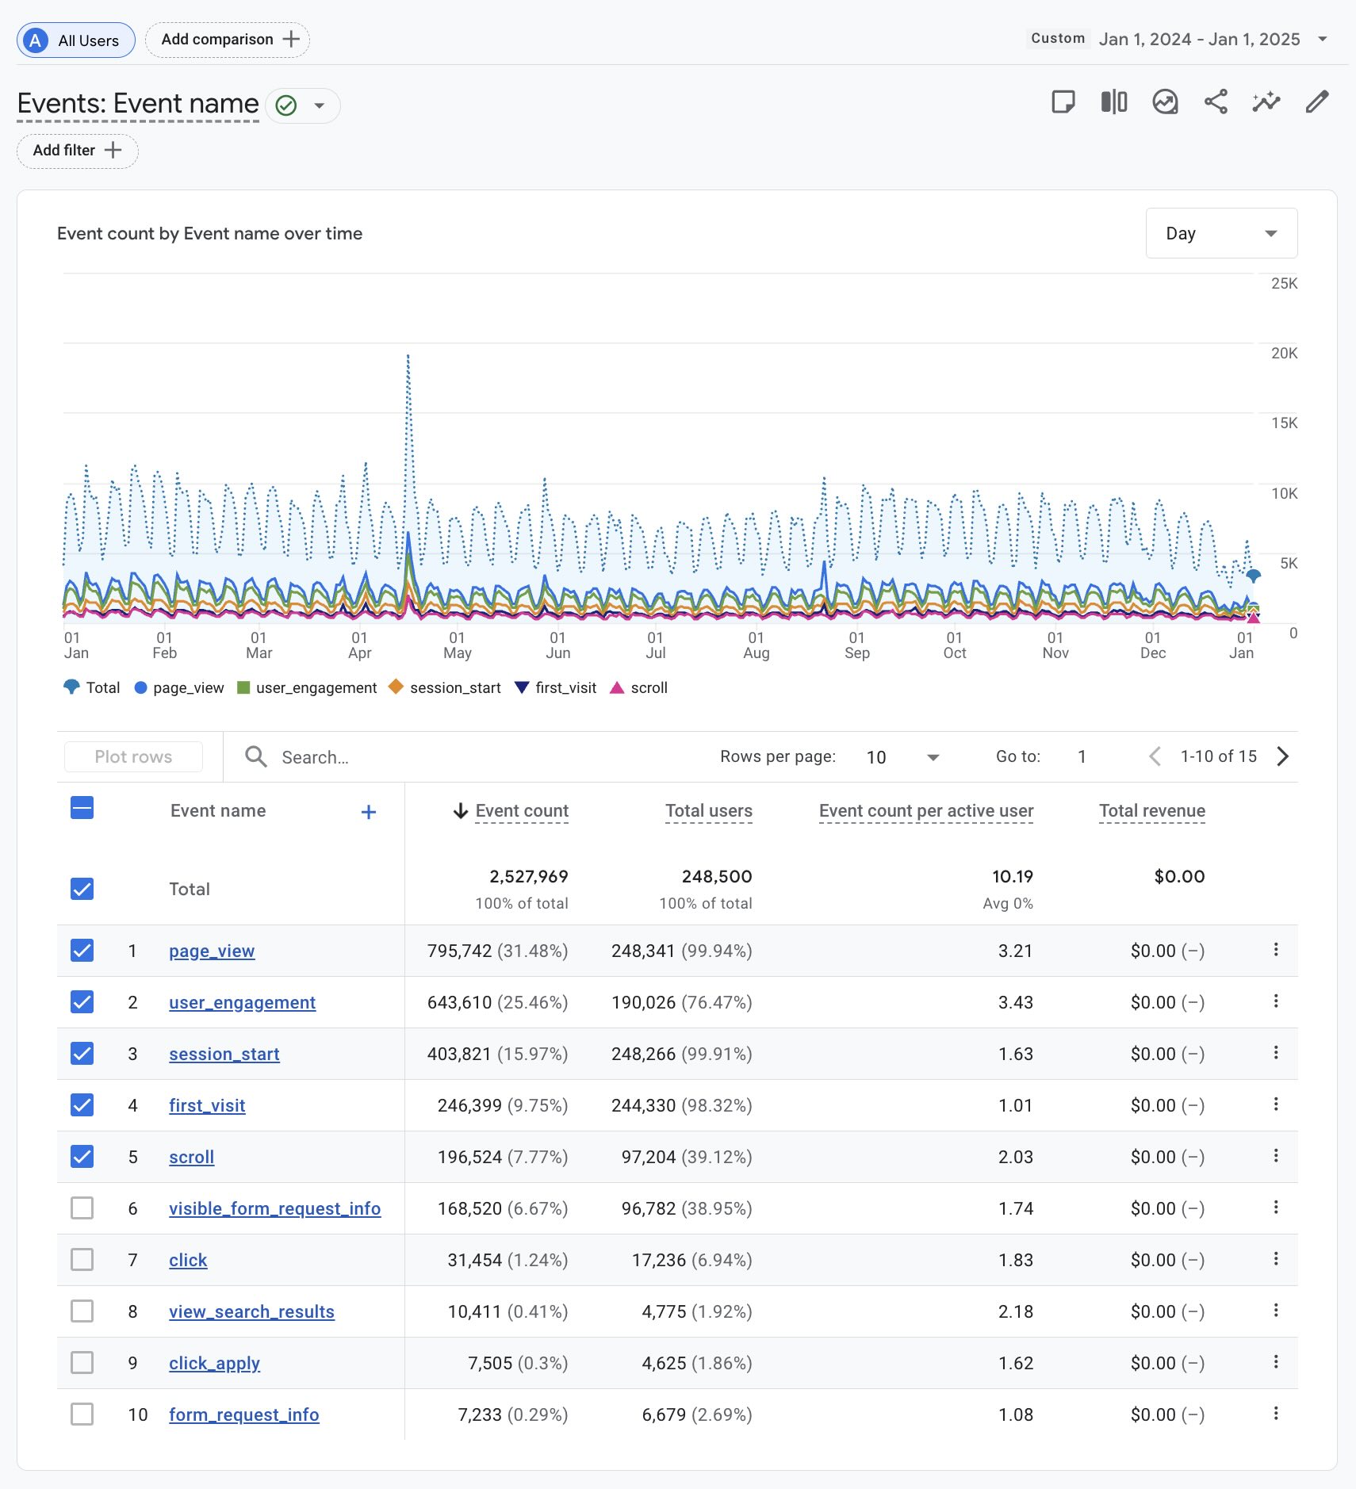This screenshot has width=1356, height=1489.
Task: Toggle the scroll legend pink triangle
Action: tap(617, 687)
